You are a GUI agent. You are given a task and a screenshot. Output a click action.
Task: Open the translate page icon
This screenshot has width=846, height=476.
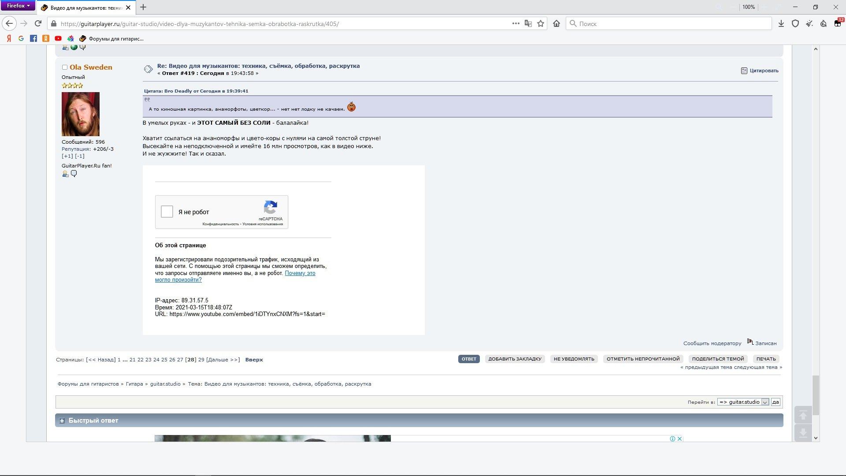pos(528,24)
